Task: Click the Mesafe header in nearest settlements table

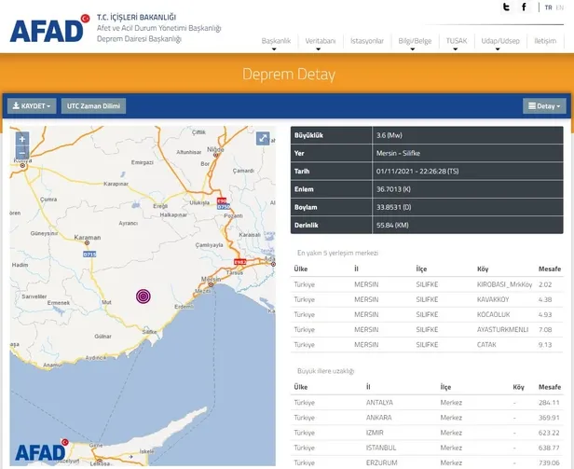Action: (x=550, y=269)
